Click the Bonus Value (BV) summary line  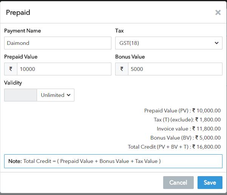[x=185, y=138]
